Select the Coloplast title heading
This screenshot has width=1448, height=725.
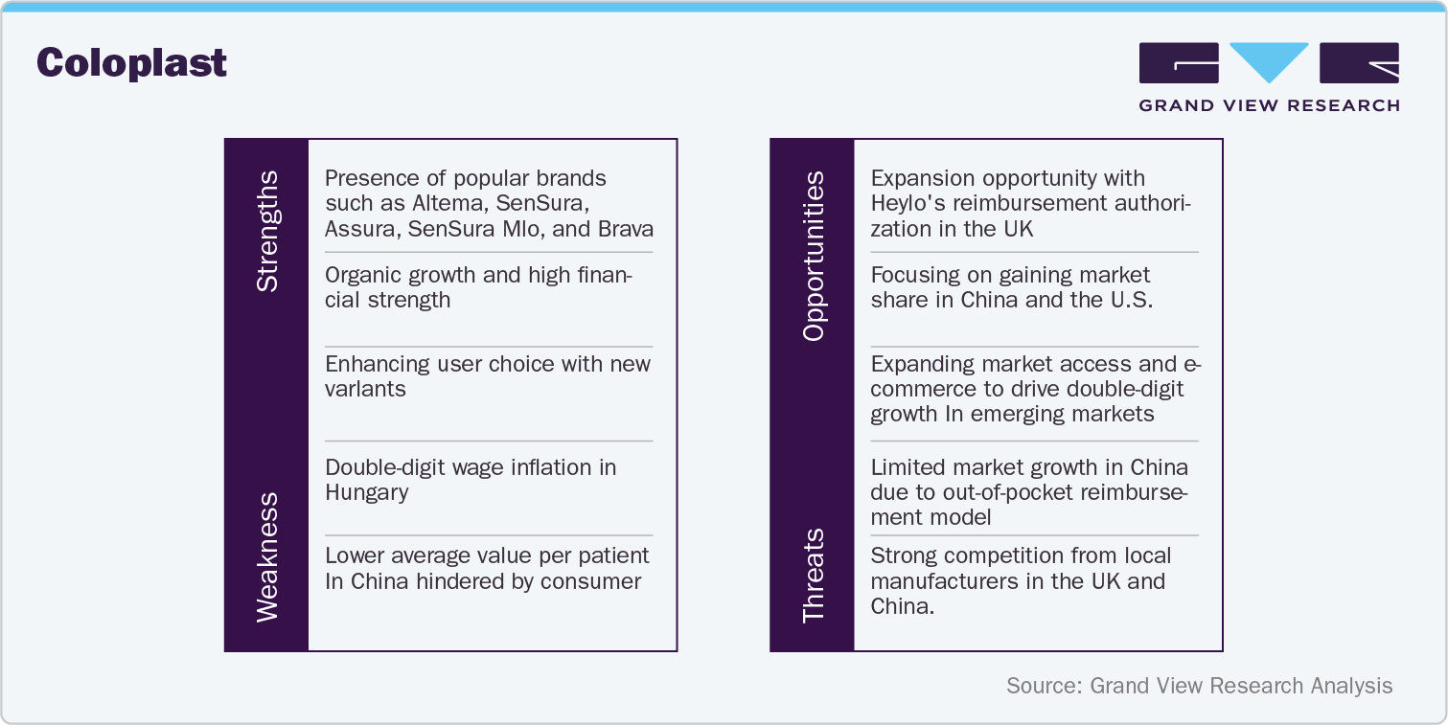pyautogui.click(x=132, y=63)
